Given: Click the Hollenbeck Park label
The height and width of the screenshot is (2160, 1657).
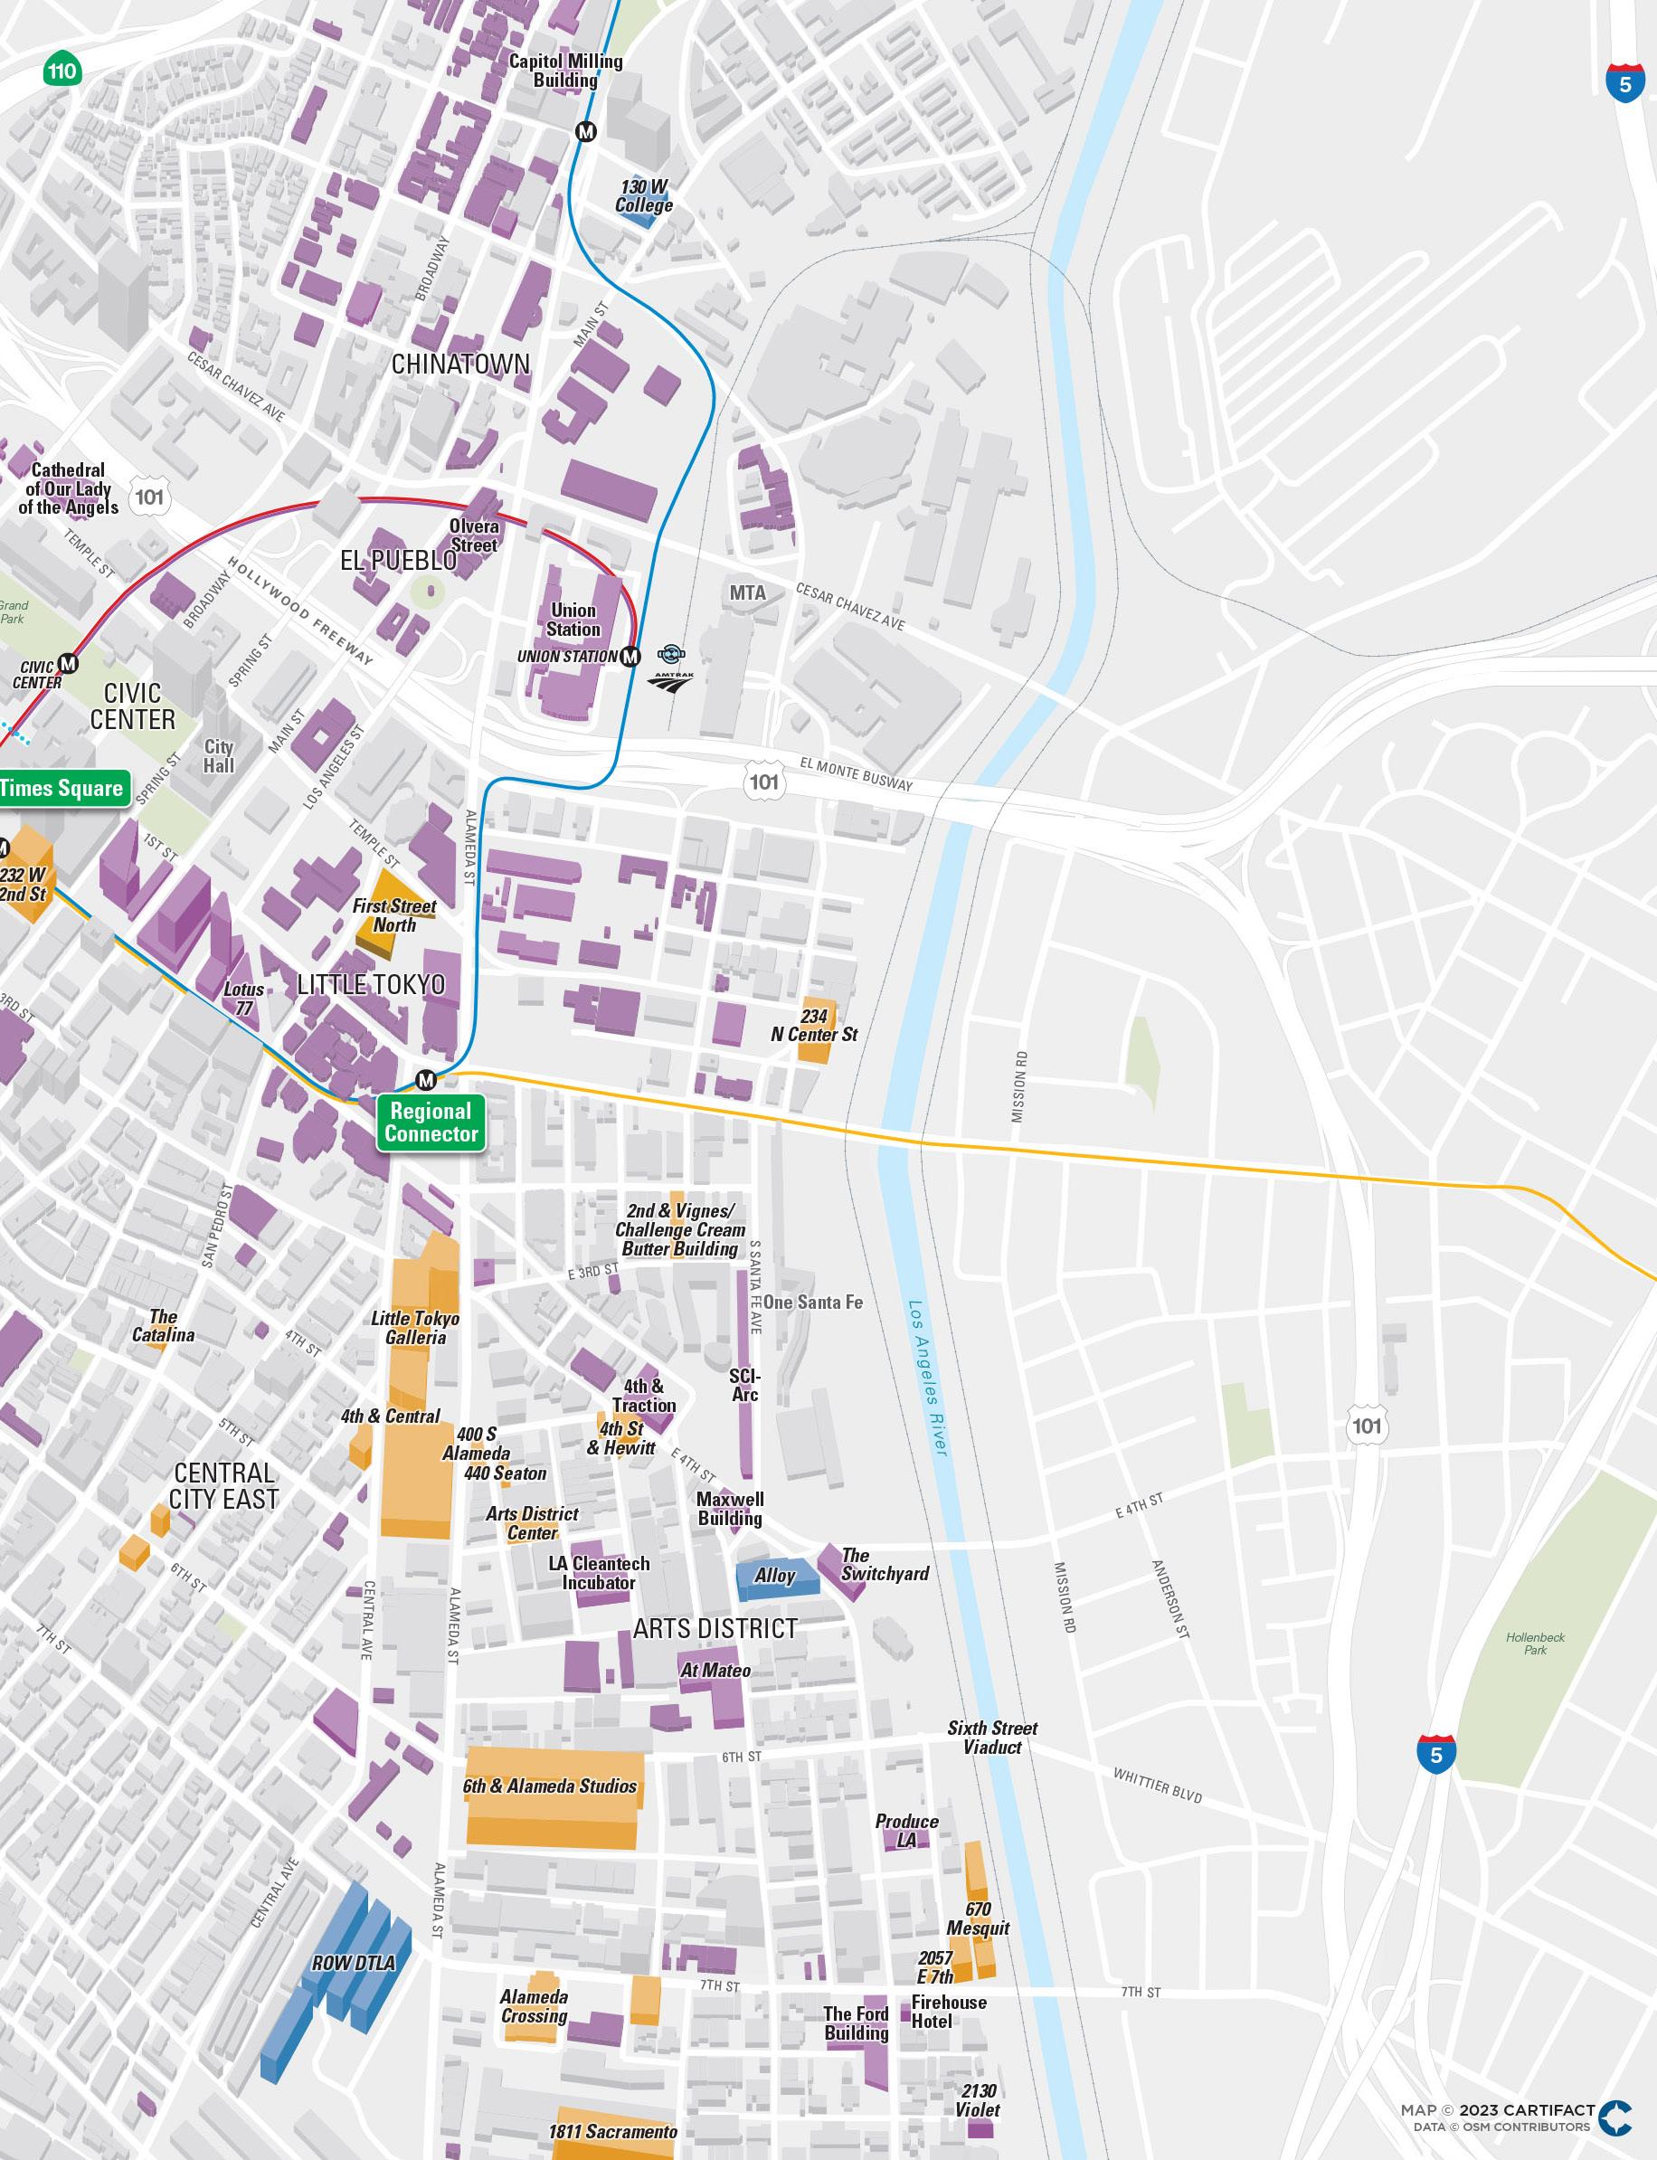Looking at the screenshot, I should 1536,1644.
